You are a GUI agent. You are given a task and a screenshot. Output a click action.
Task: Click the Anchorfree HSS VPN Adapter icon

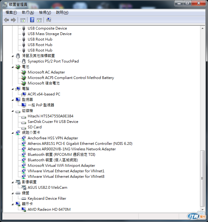[24, 138]
